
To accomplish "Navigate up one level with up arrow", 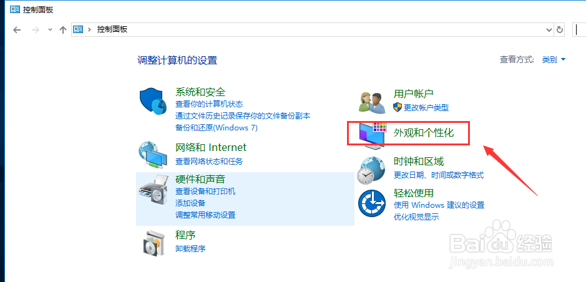I will (63, 30).
